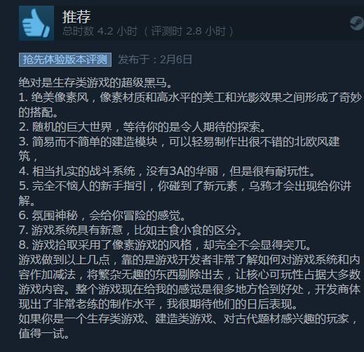Click the closing words 值得一试
The image size is (364, 352).
(44, 334)
